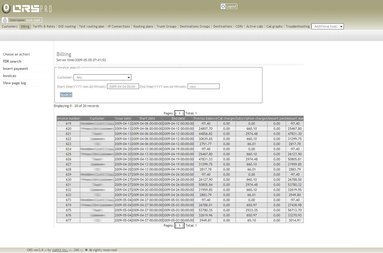Click the FDR search link
Screen dimensions: 383x253
(x=12, y=62)
